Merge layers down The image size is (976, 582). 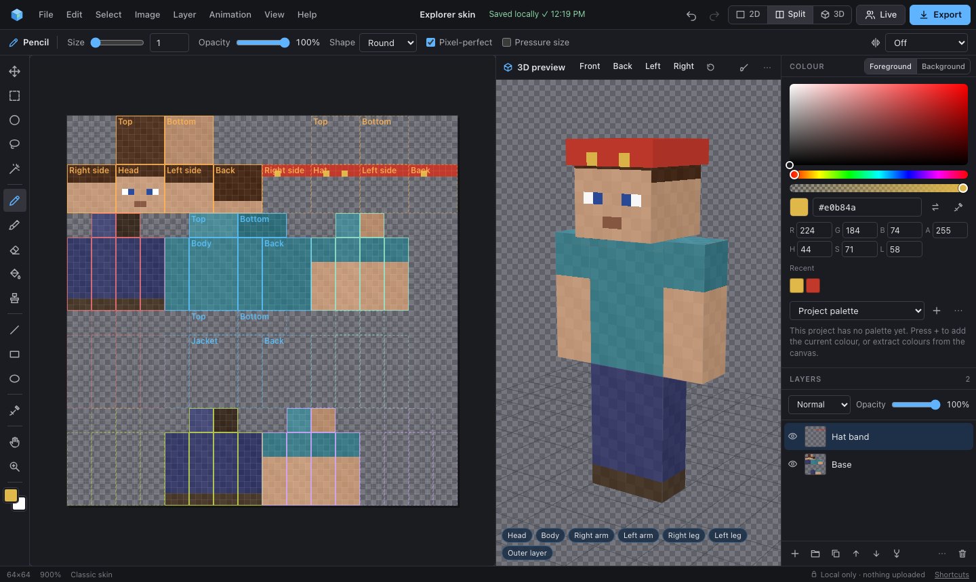[897, 554]
